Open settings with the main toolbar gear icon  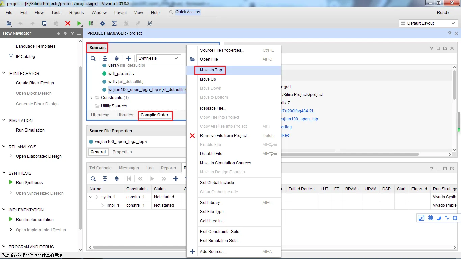103,23
